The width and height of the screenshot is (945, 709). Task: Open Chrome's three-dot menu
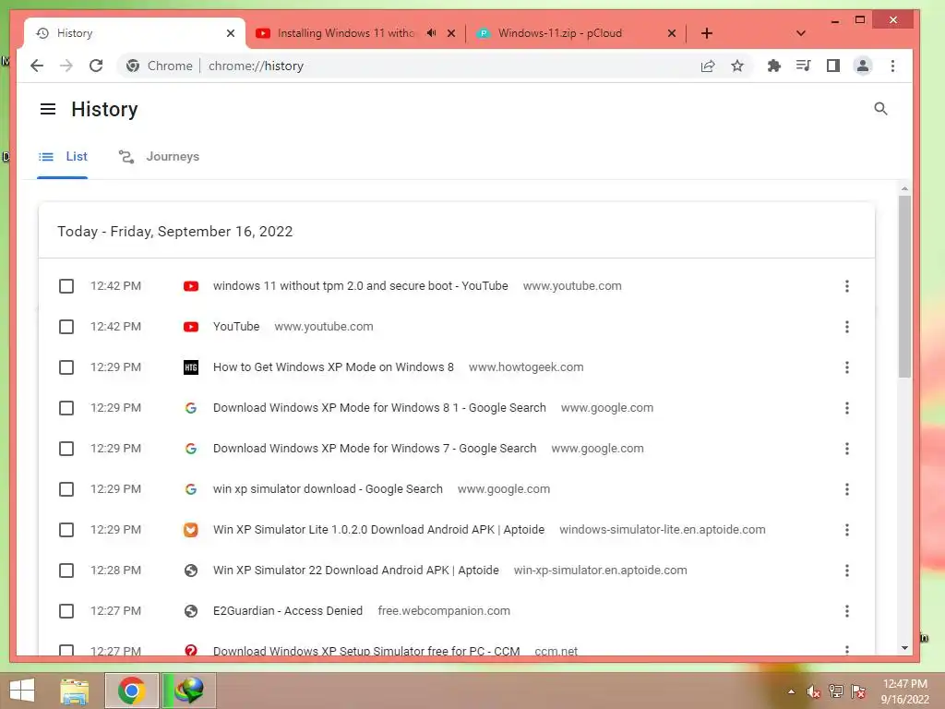click(x=892, y=66)
